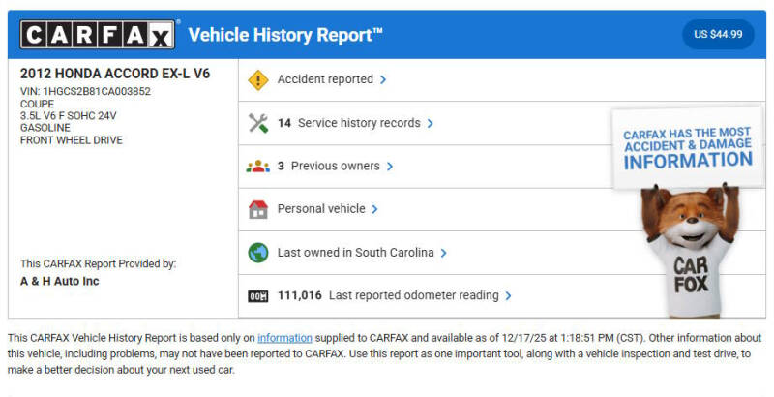Click the Vehicle History Report title
This screenshot has height=397, width=774.
click(285, 35)
